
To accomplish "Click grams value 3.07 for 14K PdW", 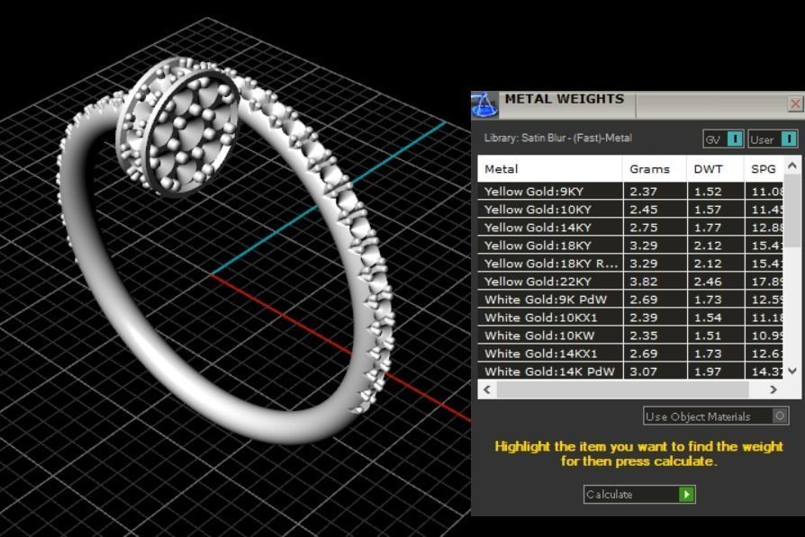I will [x=643, y=371].
